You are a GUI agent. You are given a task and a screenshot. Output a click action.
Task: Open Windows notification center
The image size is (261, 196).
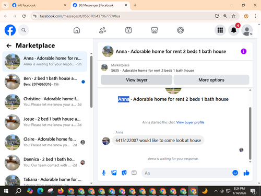(x=253, y=191)
